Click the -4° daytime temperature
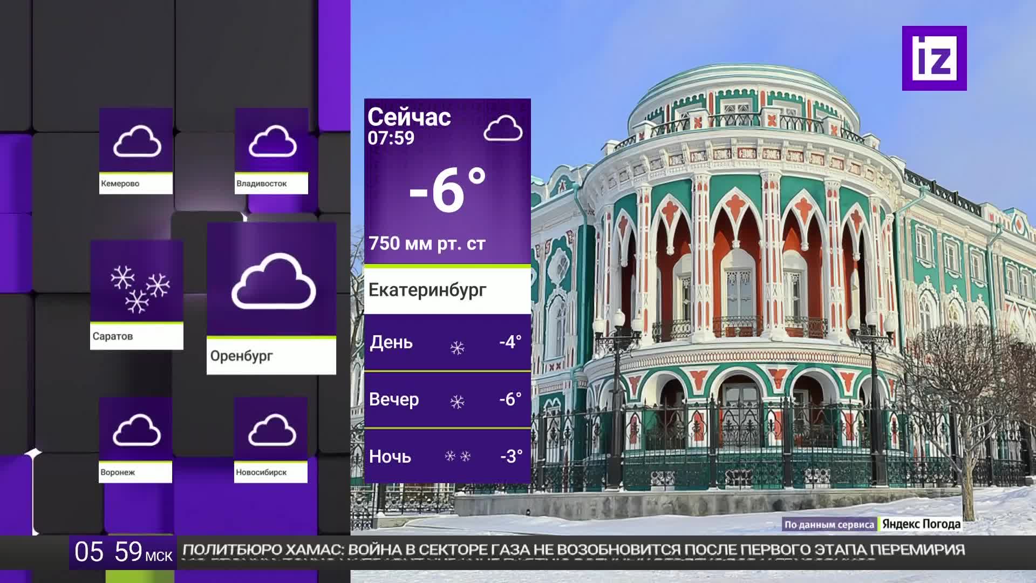This screenshot has width=1036, height=583. coord(510,342)
